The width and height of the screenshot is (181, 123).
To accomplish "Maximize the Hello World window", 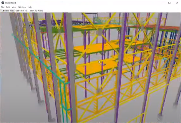I will 169,3.
